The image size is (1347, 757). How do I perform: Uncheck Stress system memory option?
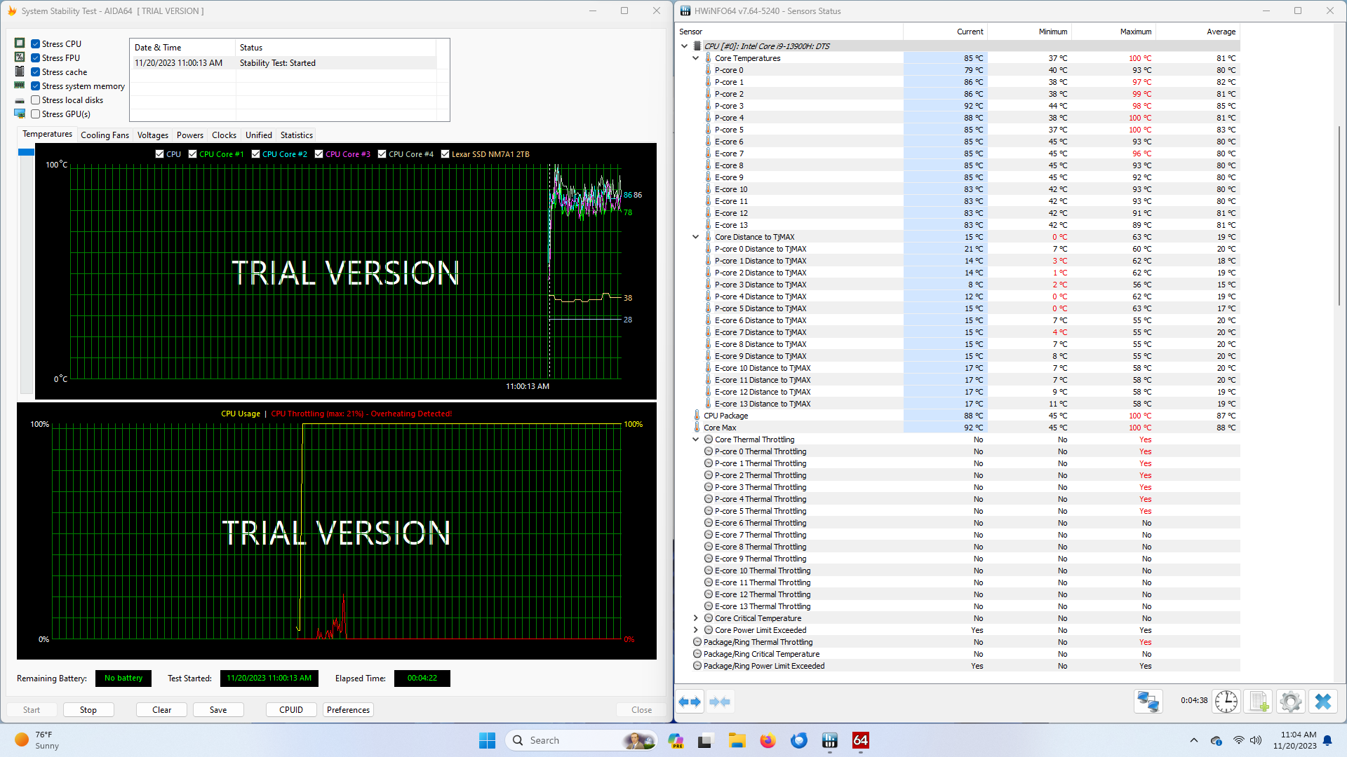click(35, 86)
